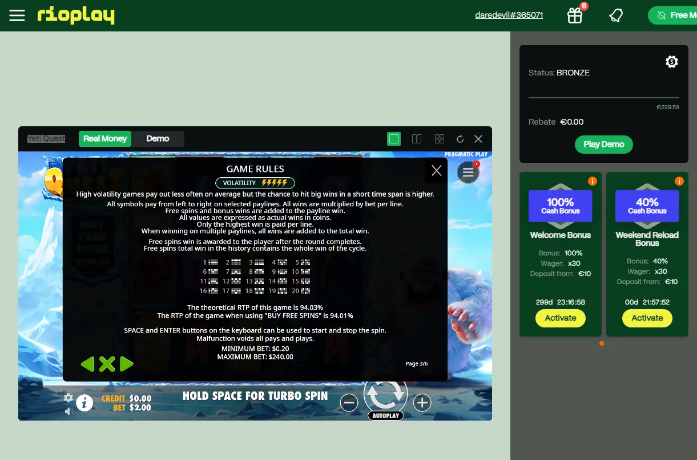697x460 pixels.
Task: Switch to the Demo tab
Action: click(158, 138)
